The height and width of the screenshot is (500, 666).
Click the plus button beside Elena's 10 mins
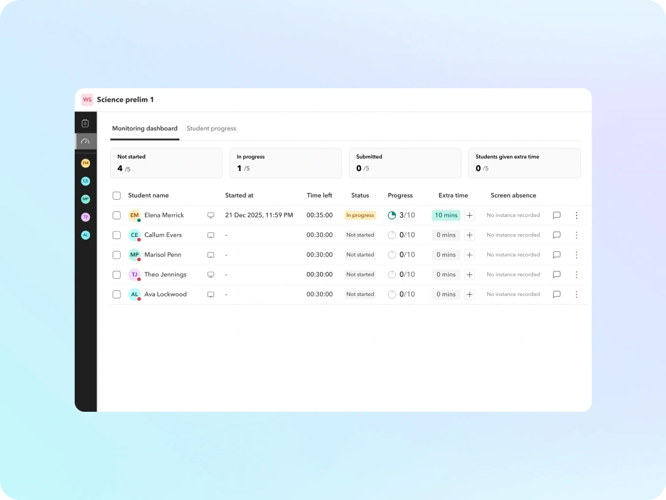click(470, 216)
